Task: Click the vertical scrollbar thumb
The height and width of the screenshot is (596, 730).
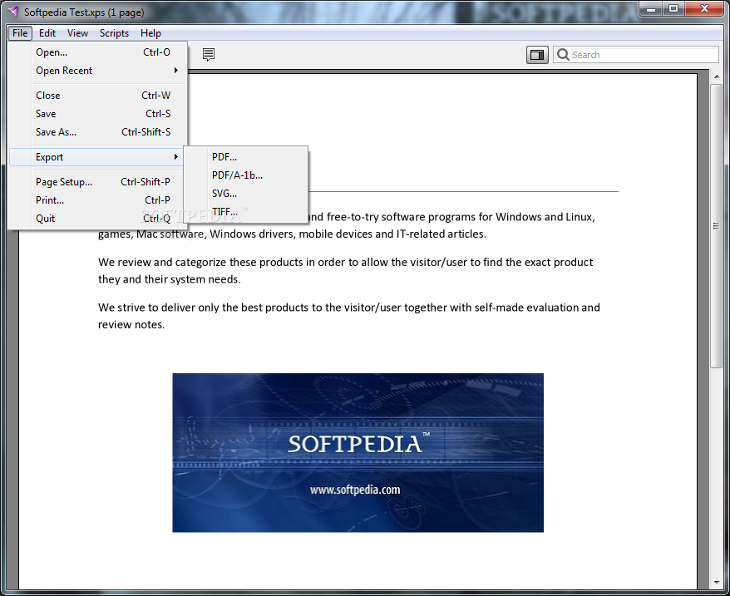Action: pos(716,226)
